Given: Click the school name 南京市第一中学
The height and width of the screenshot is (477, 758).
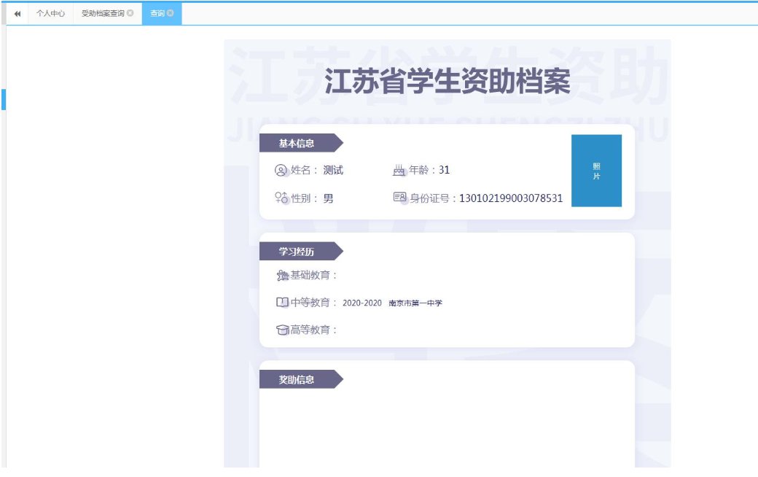Looking at the screenshot, I should click(415, 303).
